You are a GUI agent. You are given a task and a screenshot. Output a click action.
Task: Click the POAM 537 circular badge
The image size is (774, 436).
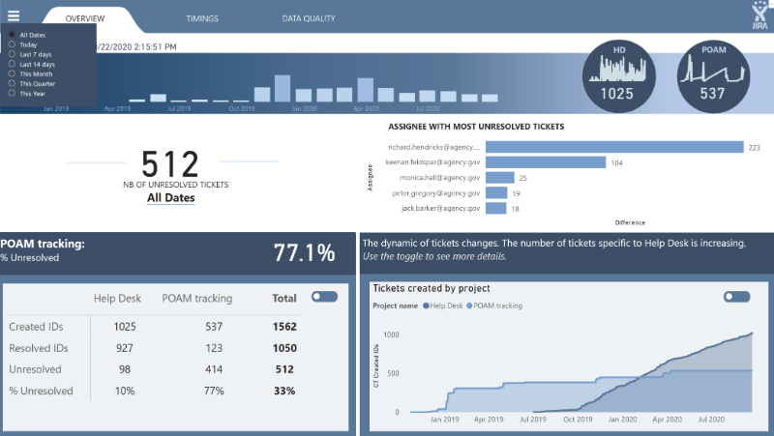coord(712,76)
